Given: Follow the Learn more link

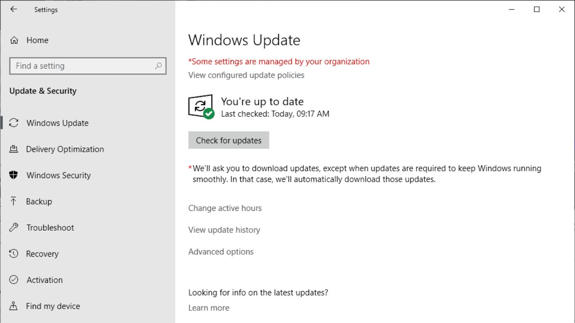Looking at the screenshot, I should coord(208,308).
